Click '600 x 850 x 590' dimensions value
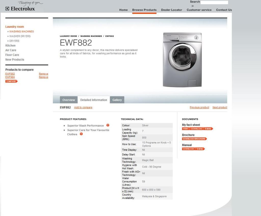This screenshot has width=261, height=216. [151, 190]
